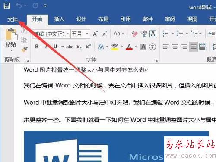
Task: Open the highlight color dropdown arrow
Action: pyautogui.click(x=122, y=47)
